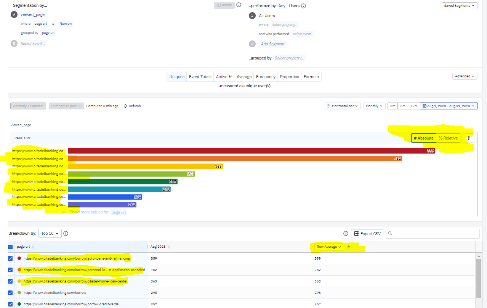
Task: Open the Monthly interval dropdown
Action: (x=374, y=106)
